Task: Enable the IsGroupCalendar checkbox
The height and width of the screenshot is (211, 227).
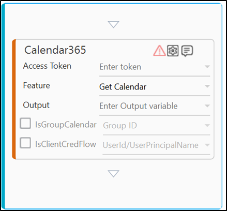Action: [25, 123]
